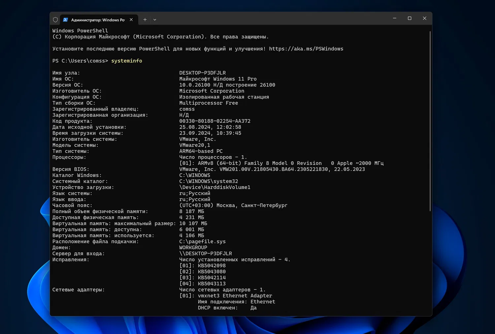The width and height of the screenshot is (495, 334).
Task: Open the https://aka.ms/PSWindows link
Action: [306, 49]
